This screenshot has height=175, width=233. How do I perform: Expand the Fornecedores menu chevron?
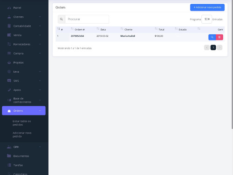point(40,44)
